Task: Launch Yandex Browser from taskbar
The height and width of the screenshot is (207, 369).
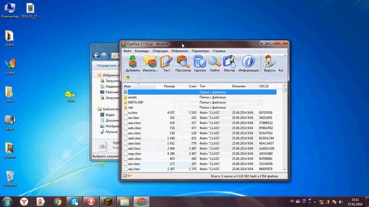Action: coord(24,202)
